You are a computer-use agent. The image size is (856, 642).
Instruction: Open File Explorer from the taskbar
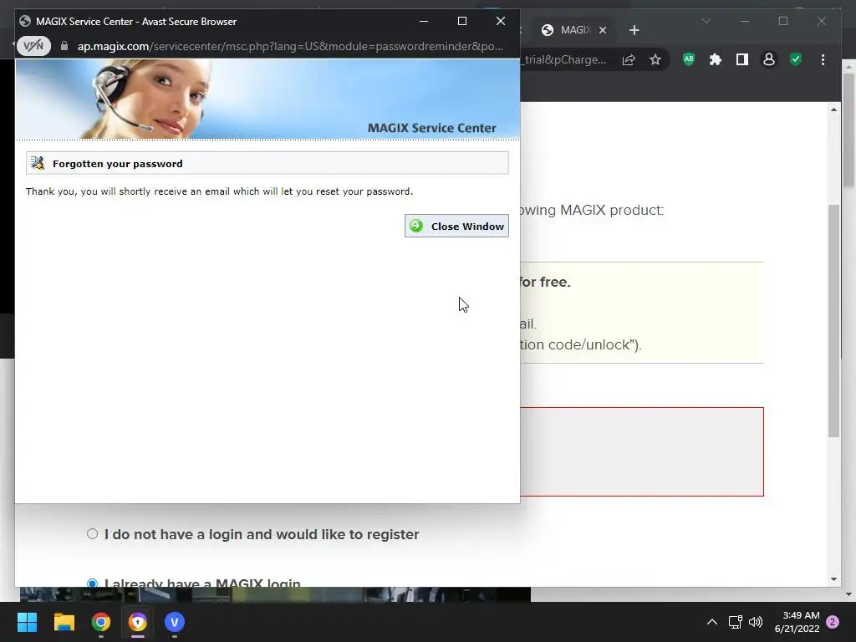(64, 622)
